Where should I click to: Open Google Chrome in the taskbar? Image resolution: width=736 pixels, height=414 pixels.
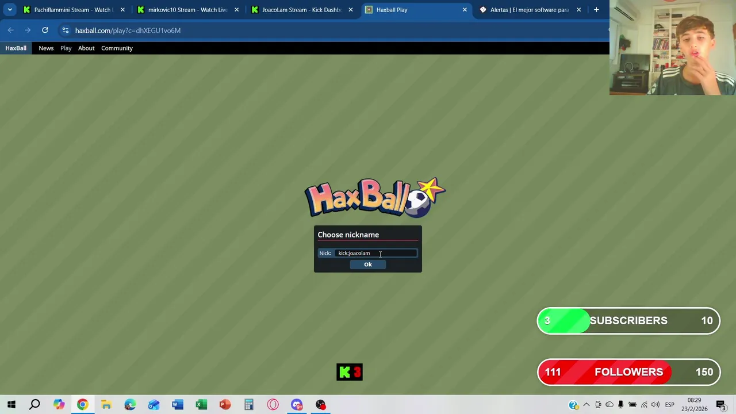[82, 405]
